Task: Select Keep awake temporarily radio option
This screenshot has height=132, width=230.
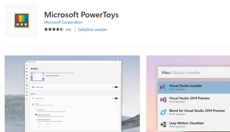Action: tap(36, 120)
